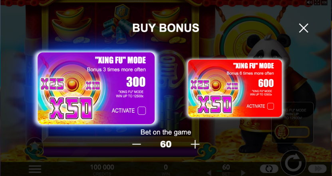Decrease the bet with minus button
The image size is (332, 176).
pyautogui.click(x=137, y=145)
